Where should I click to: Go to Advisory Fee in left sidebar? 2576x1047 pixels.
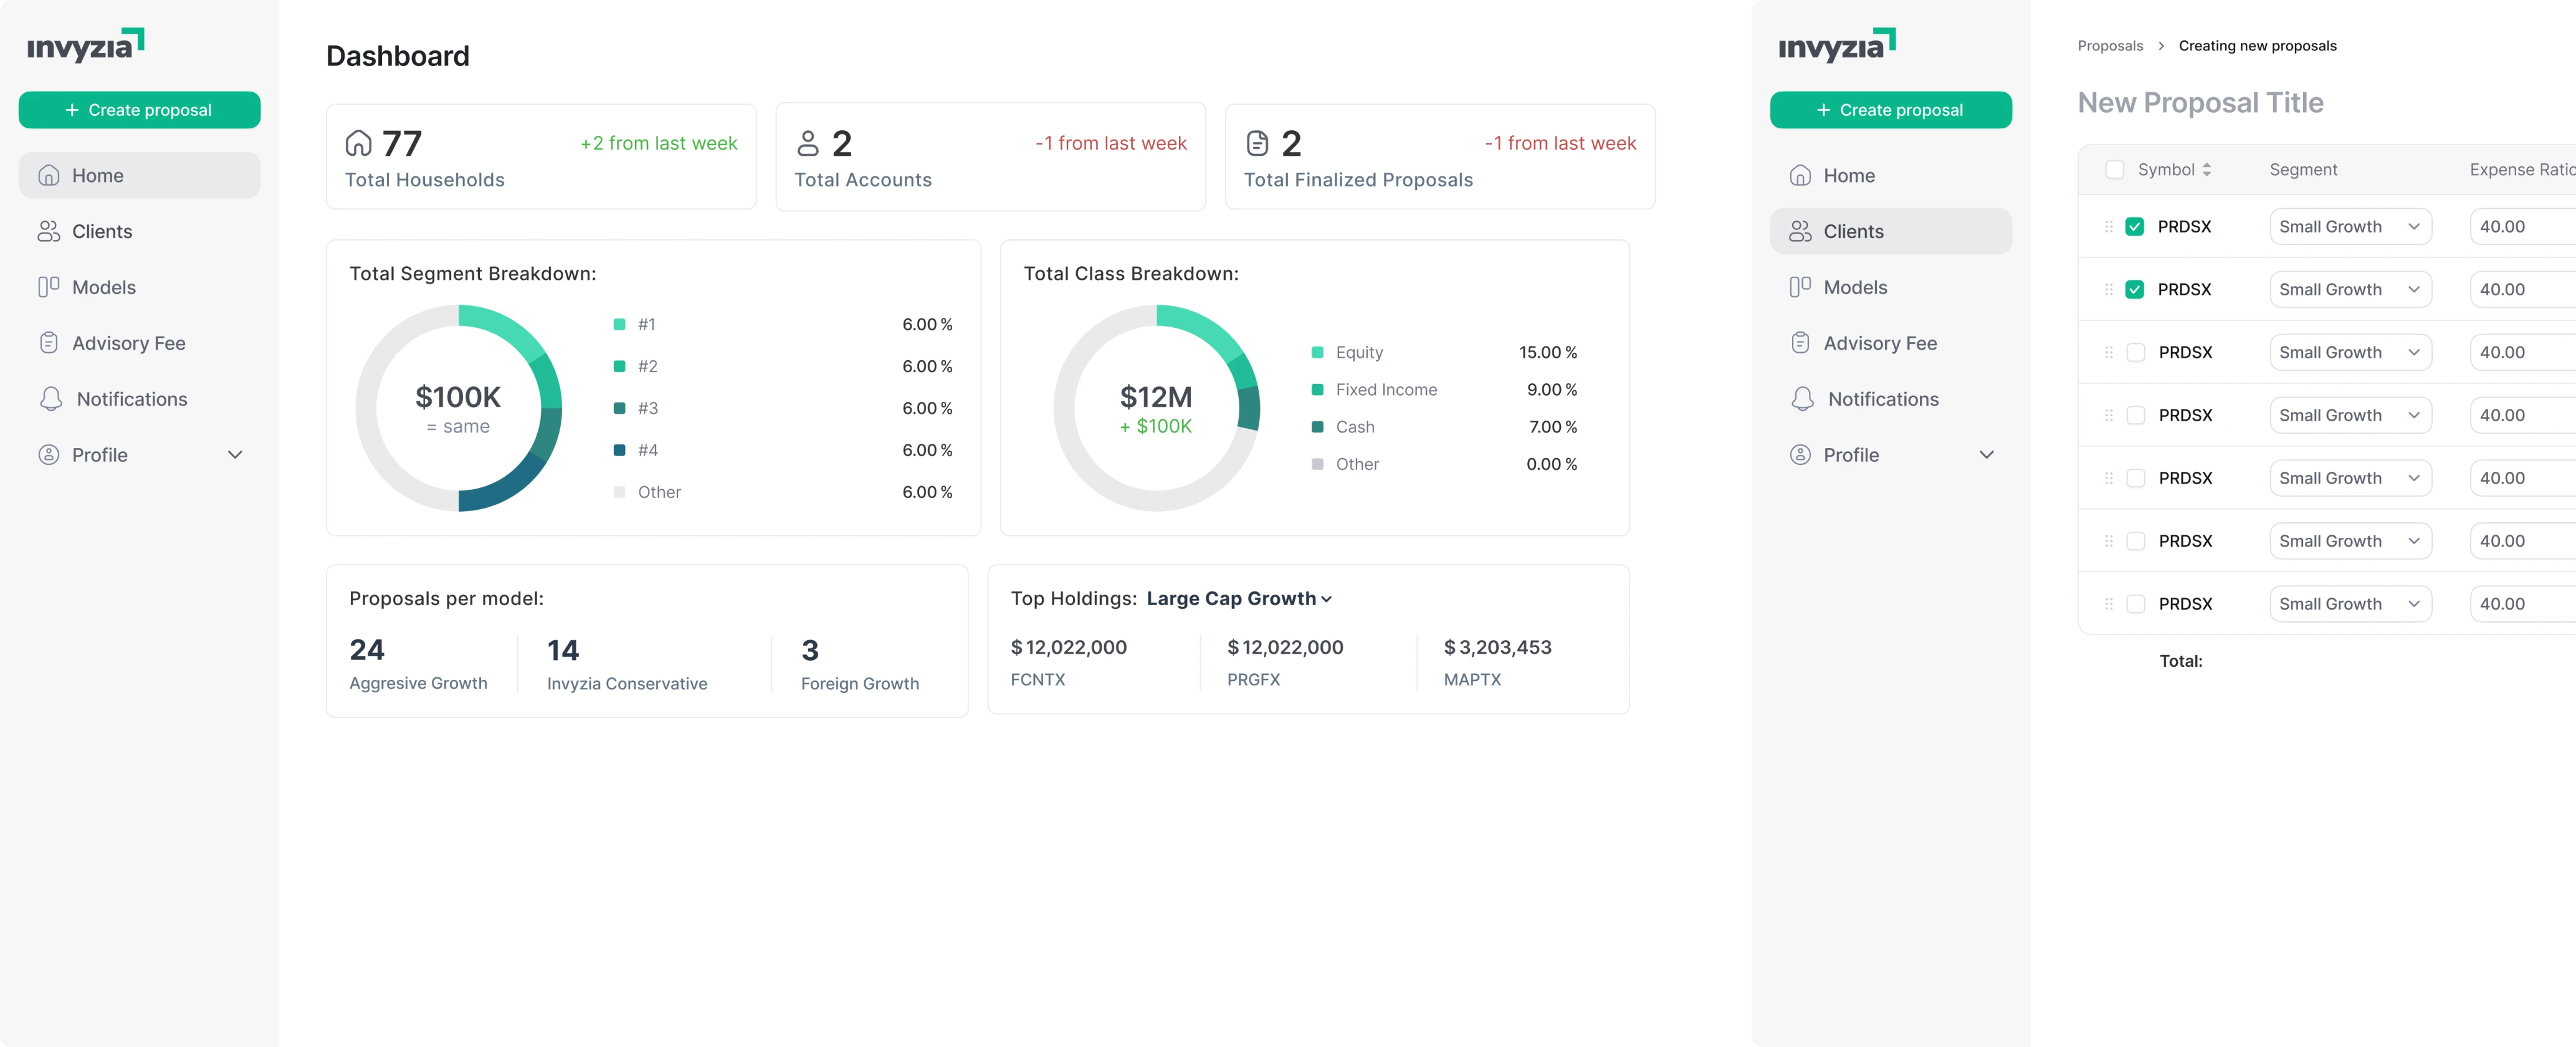point(128,343)
